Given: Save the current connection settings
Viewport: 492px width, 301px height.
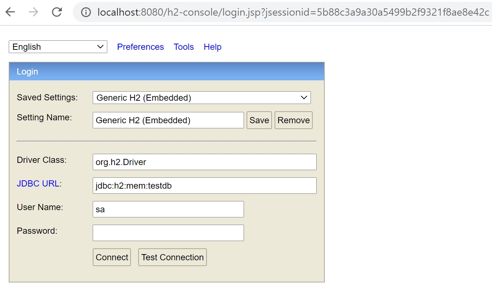Looking at the screenshot, I should tap(259, 120).
